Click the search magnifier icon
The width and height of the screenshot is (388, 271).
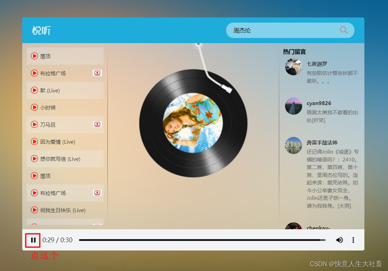344,30
